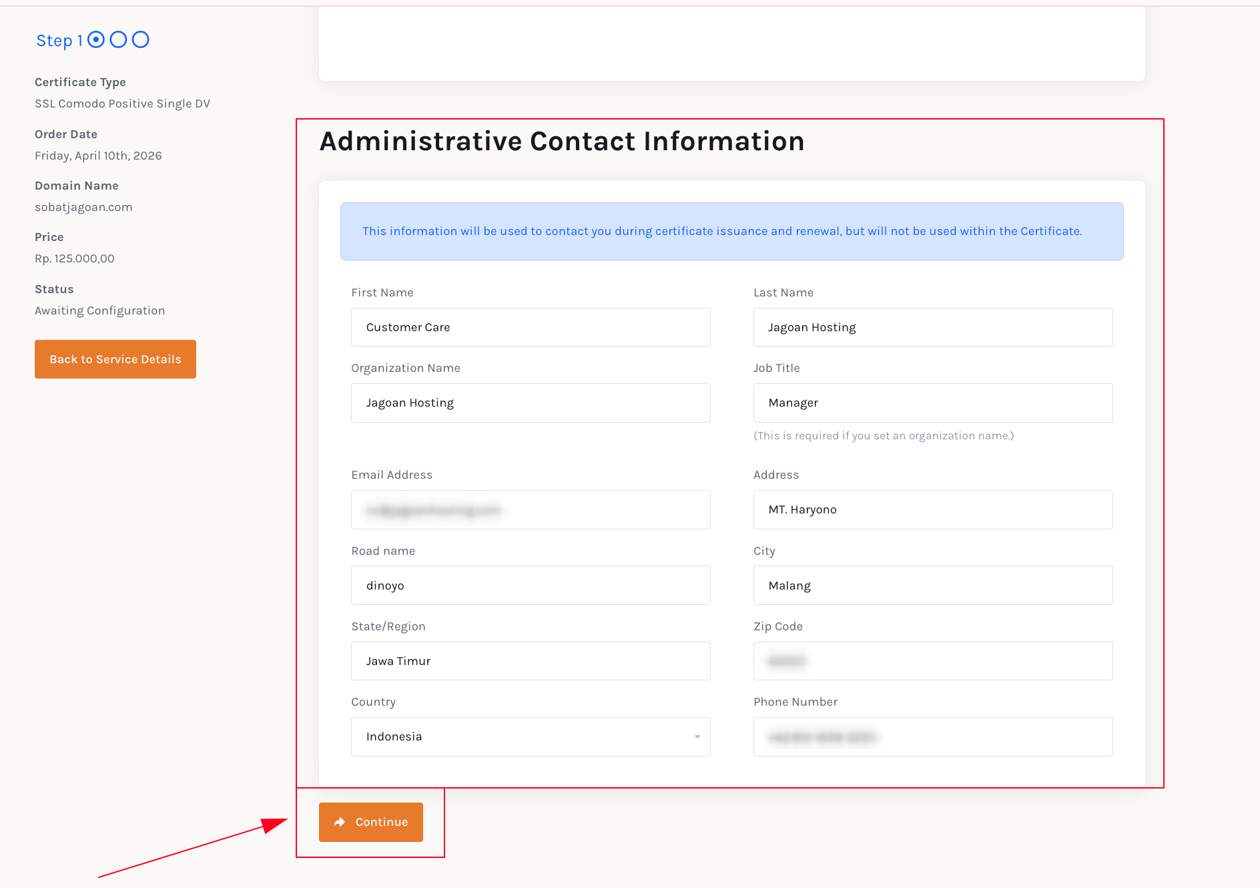Image resolution: width=1260 pixels, height=888 pixels.
Task: Click the Zip Code field
Action: point(932,661)
